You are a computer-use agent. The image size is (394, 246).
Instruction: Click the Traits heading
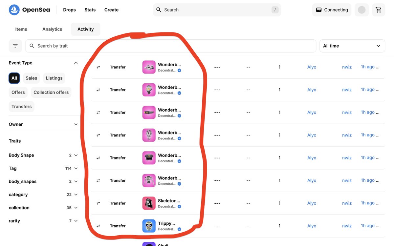click(x=15, y=141)
